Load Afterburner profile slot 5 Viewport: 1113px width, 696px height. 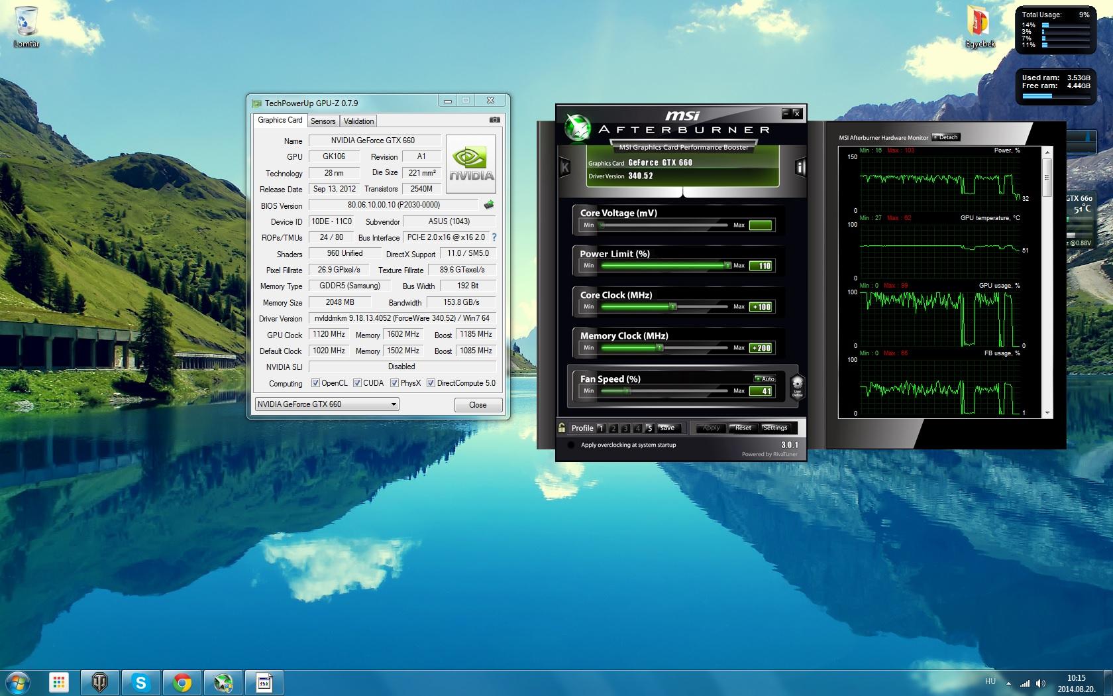pyautogui.click(x=649, y=428)
